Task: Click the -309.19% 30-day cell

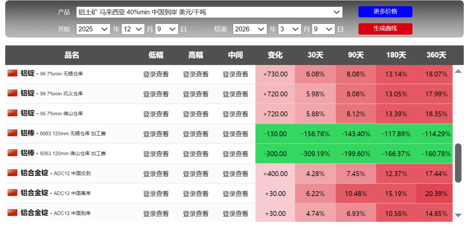Action: 315,154
